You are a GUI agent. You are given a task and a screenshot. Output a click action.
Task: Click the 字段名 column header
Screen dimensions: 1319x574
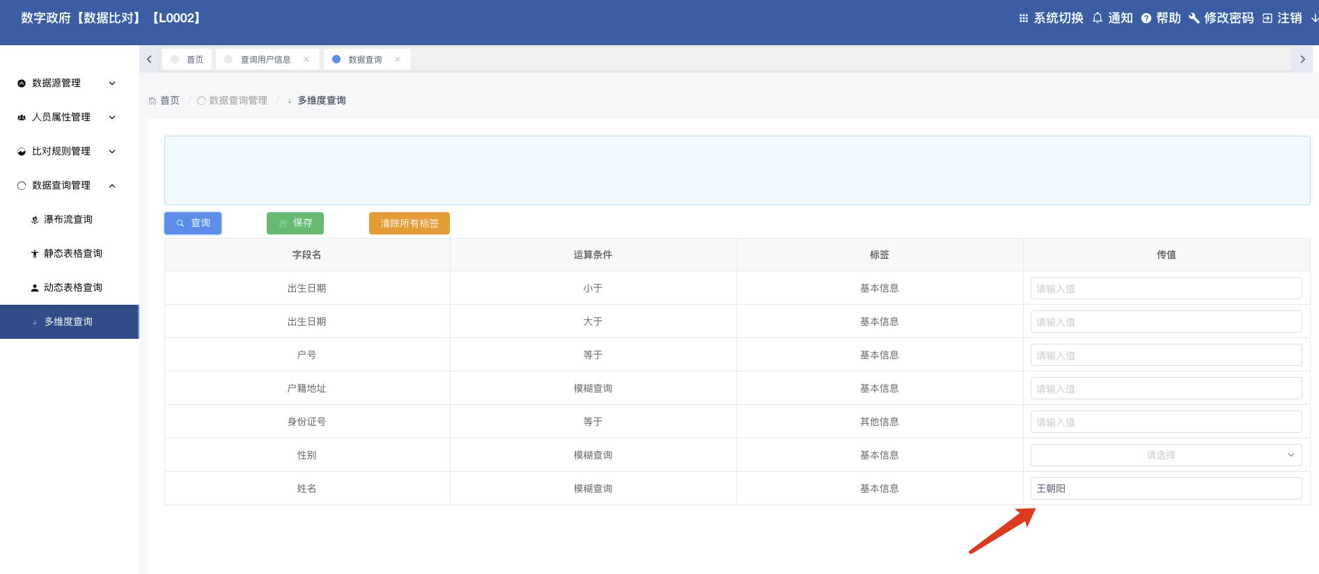coord(307,255)
